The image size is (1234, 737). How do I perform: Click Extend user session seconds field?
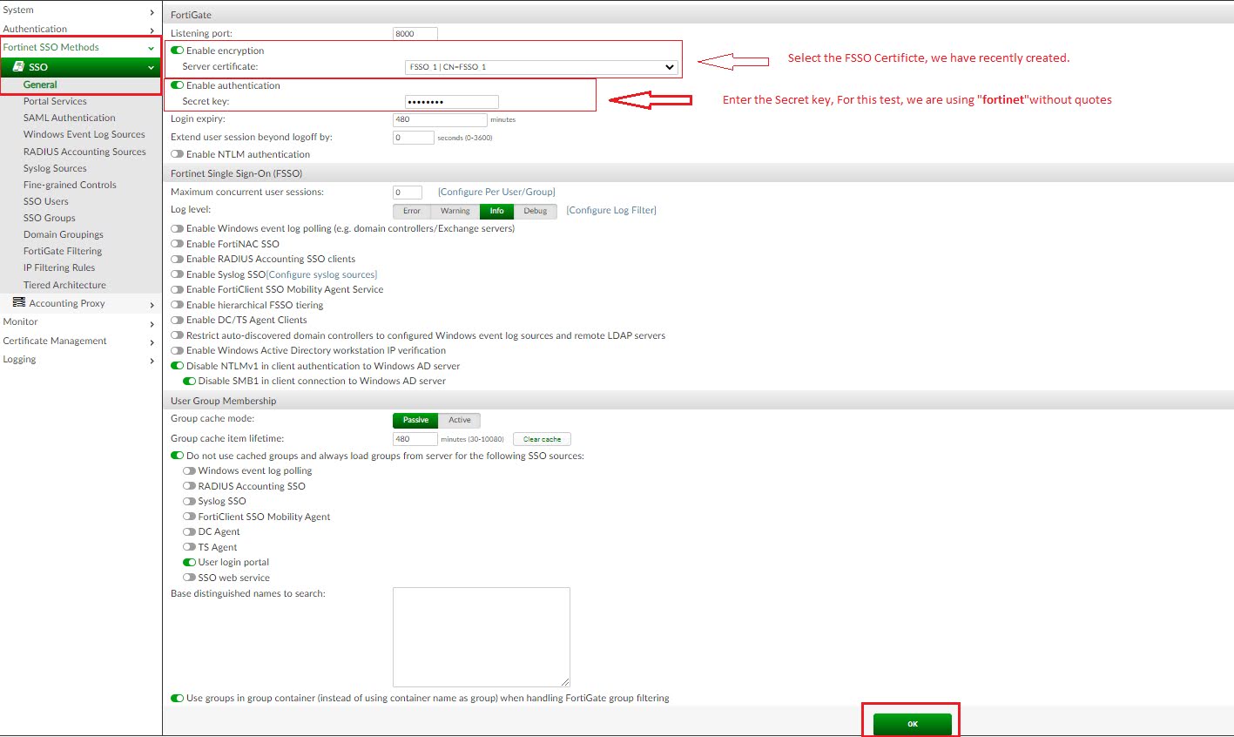[x=414, y=138]
